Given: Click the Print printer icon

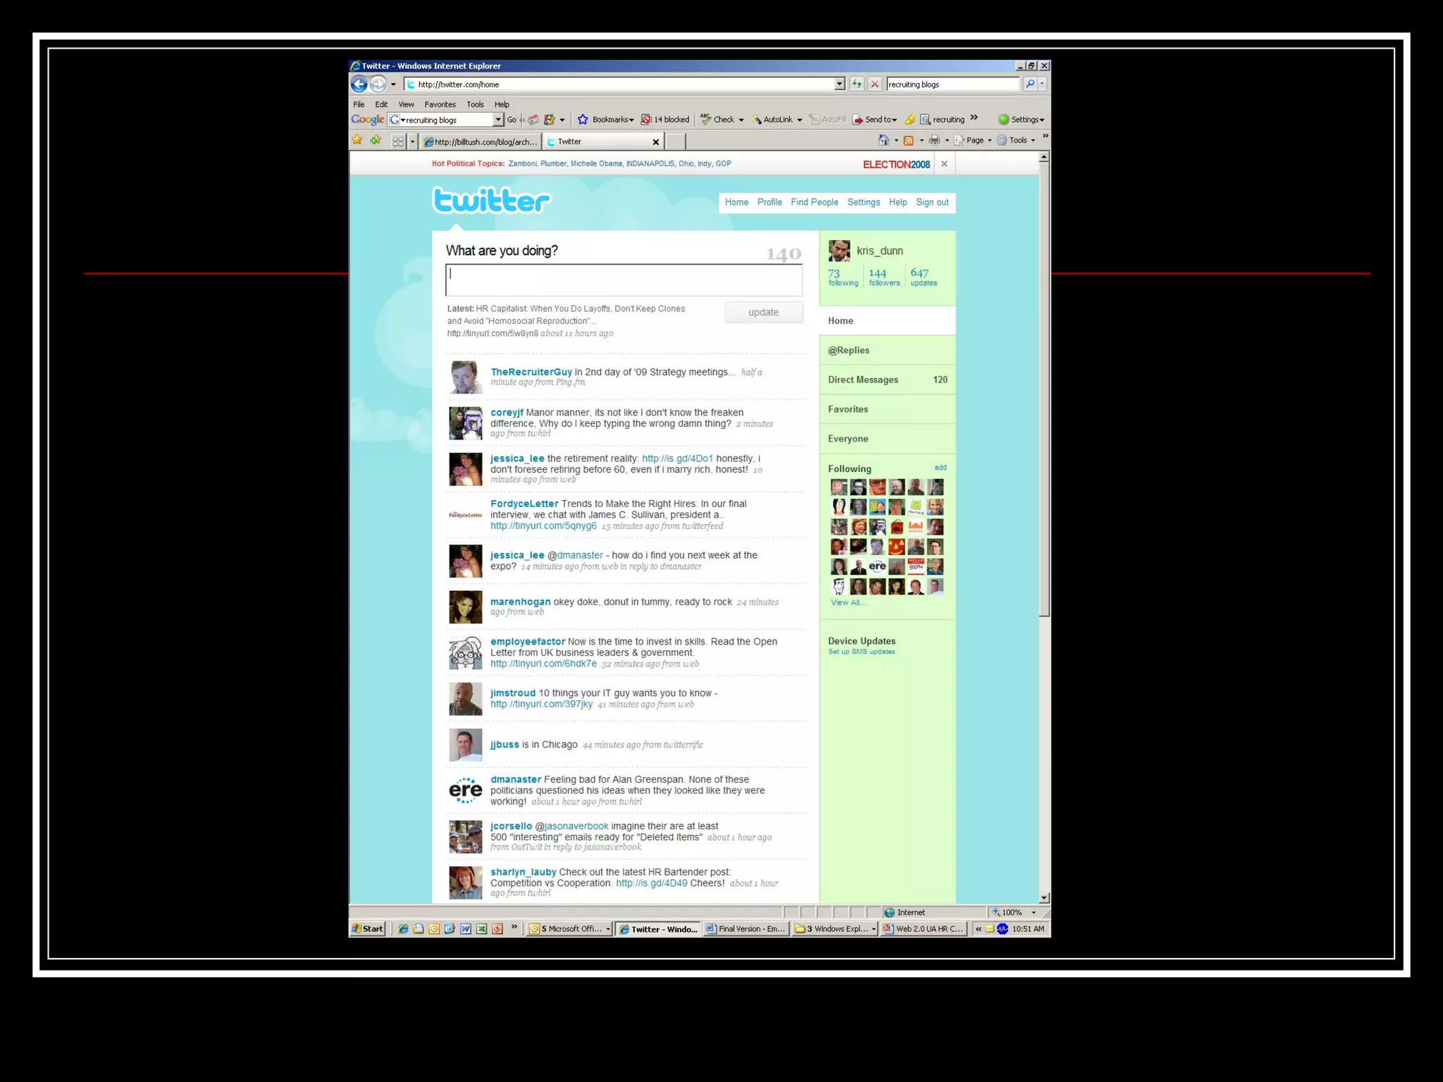Looking at the screenshot, I should [x=934, y=140].
